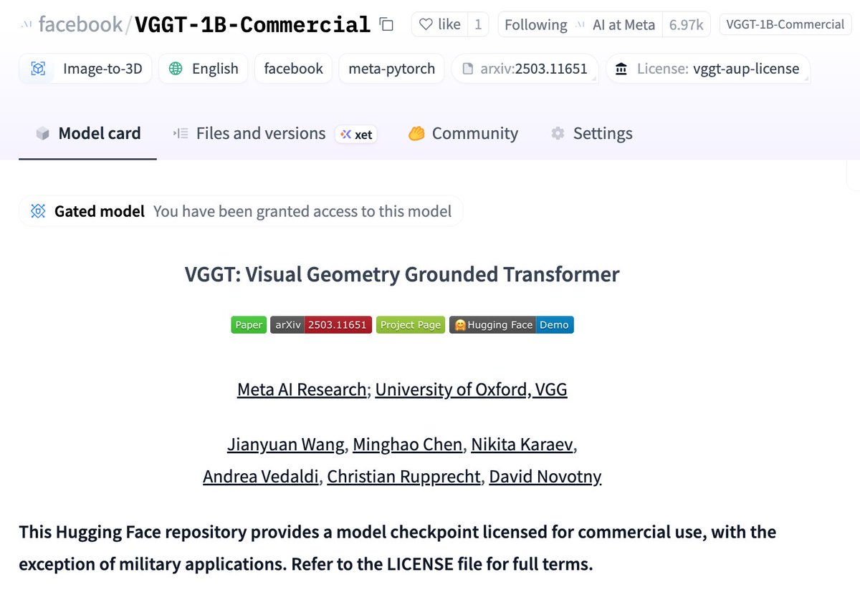Open the arxiv:2503.11651 tag
The image size is (860, 597).
click(525, 69)
